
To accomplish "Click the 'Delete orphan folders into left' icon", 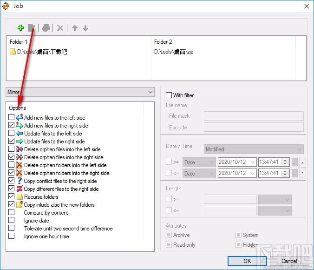I will 19,165.
